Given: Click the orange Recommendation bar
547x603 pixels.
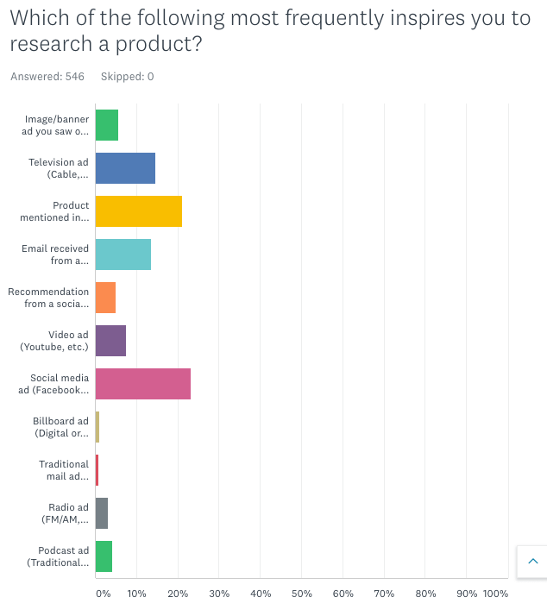Looking at the screenshot, I should (105, 298).
